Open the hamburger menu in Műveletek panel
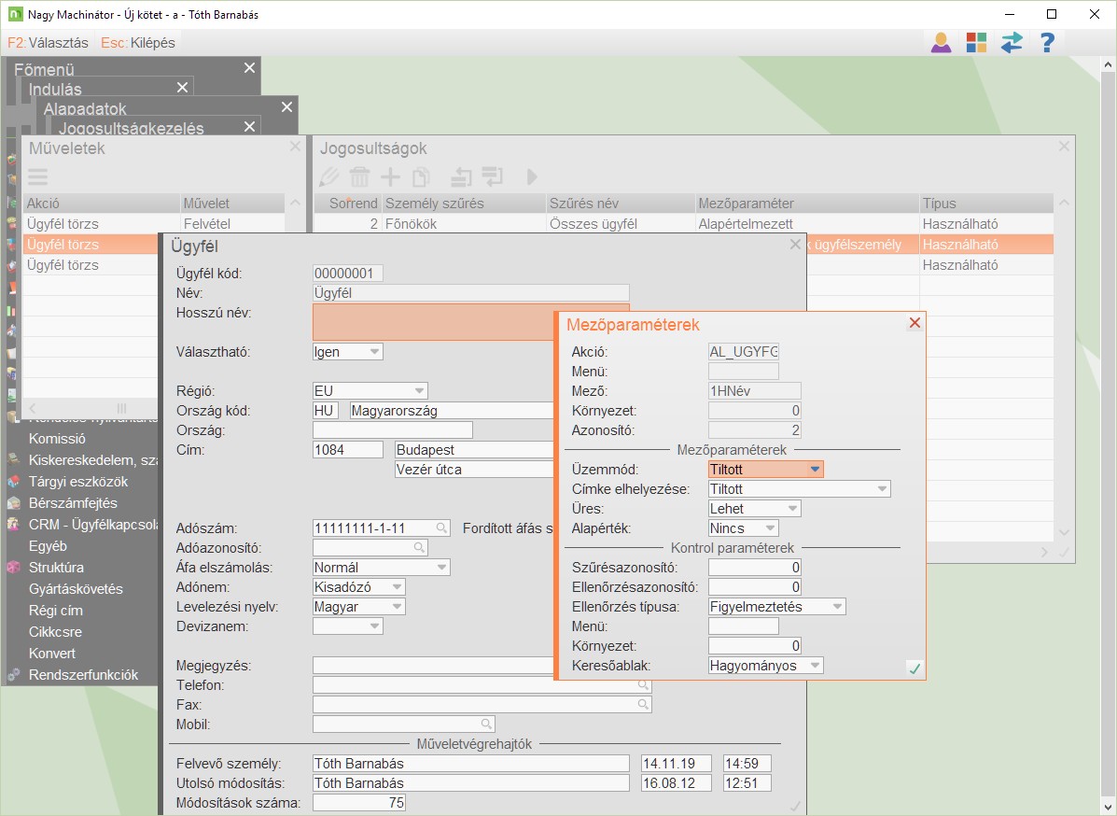This screenshot has width=1117, height=816. click(x=37, y=176)
